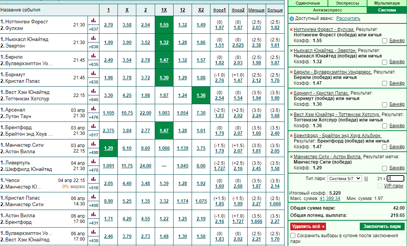Open statistics chart icon for Бернли match
This screenshot has height=246, width=407.
(x=93, y=56)
